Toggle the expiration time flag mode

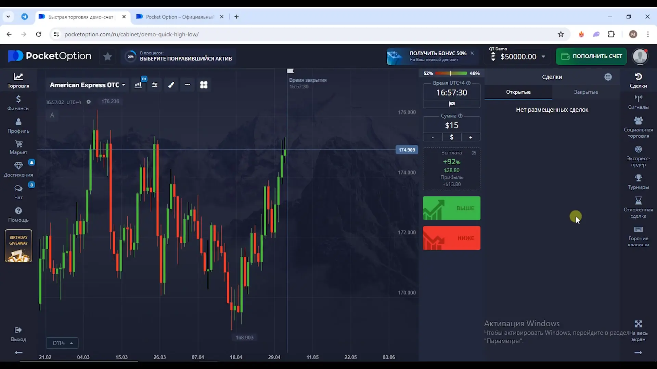click(451, 104)
